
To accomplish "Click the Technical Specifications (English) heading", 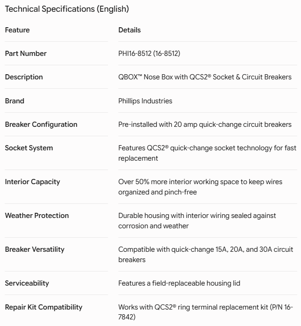I will coord(67,9).
